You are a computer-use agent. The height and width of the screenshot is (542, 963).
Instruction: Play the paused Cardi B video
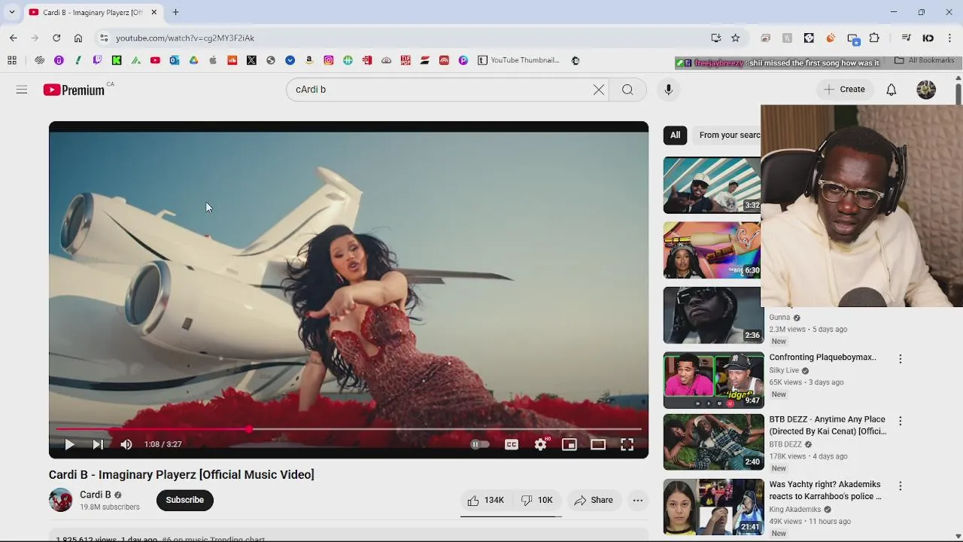(x=69, y=445)
